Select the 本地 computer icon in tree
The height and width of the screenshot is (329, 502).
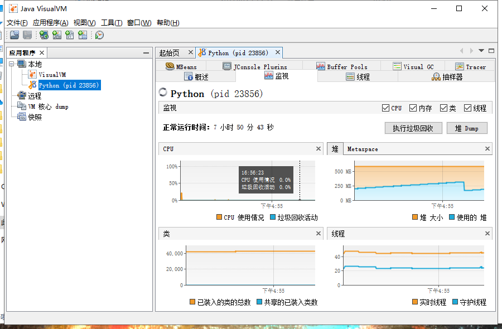pyautogui.click(x=22, y=64)
